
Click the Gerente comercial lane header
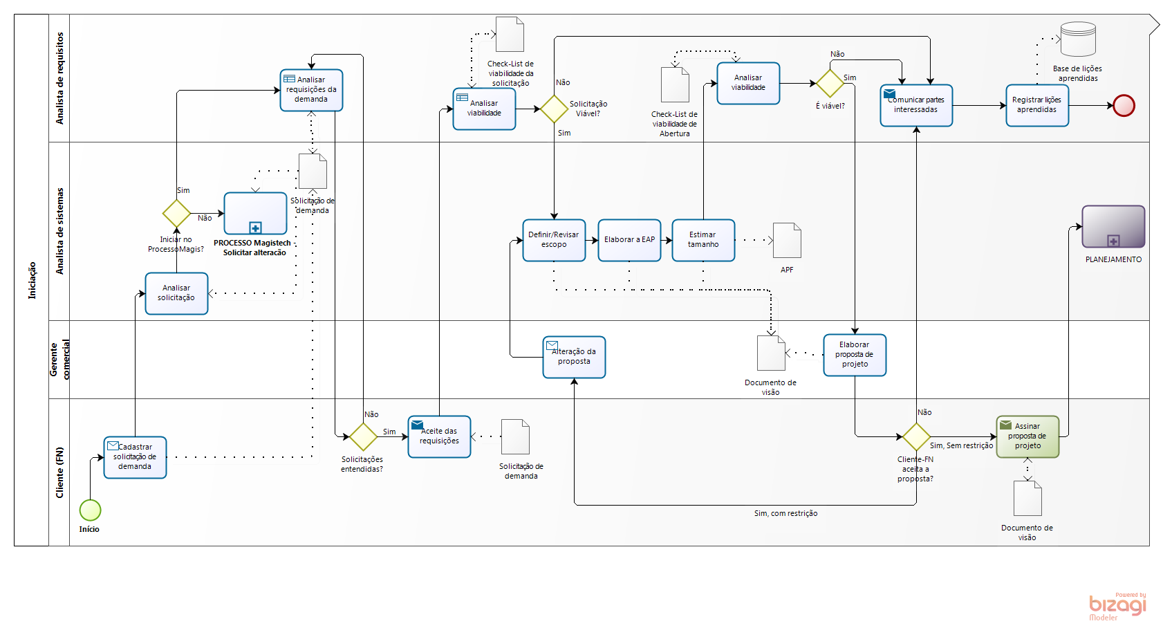point(59,359)
